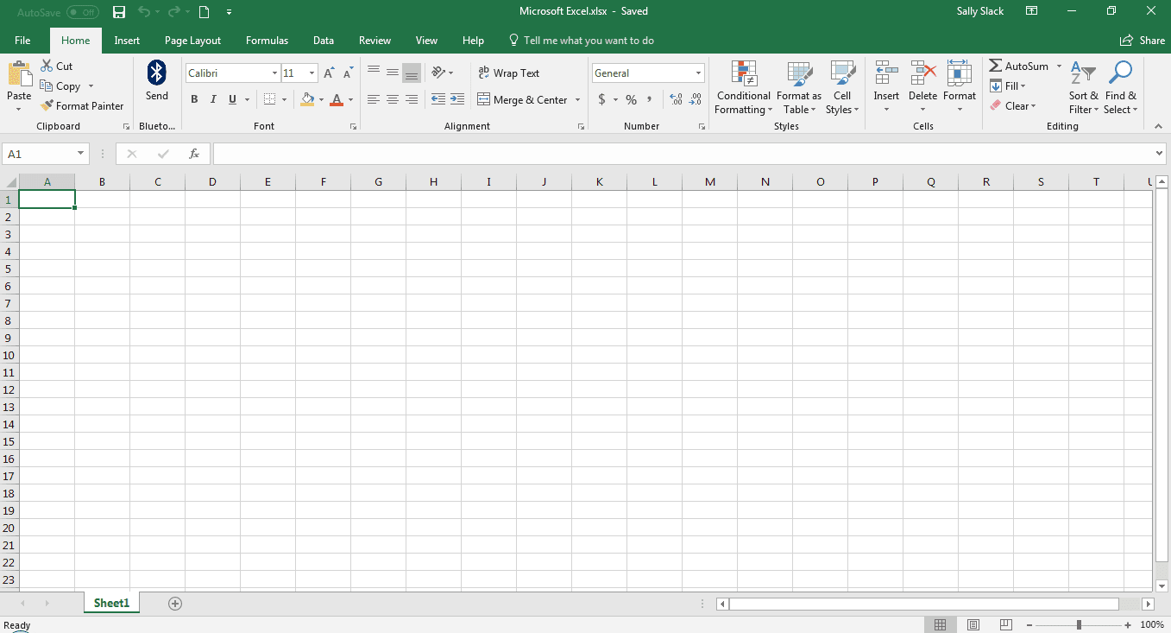
Task: Apply Percent Style format
Action: [x=631, y=100]
